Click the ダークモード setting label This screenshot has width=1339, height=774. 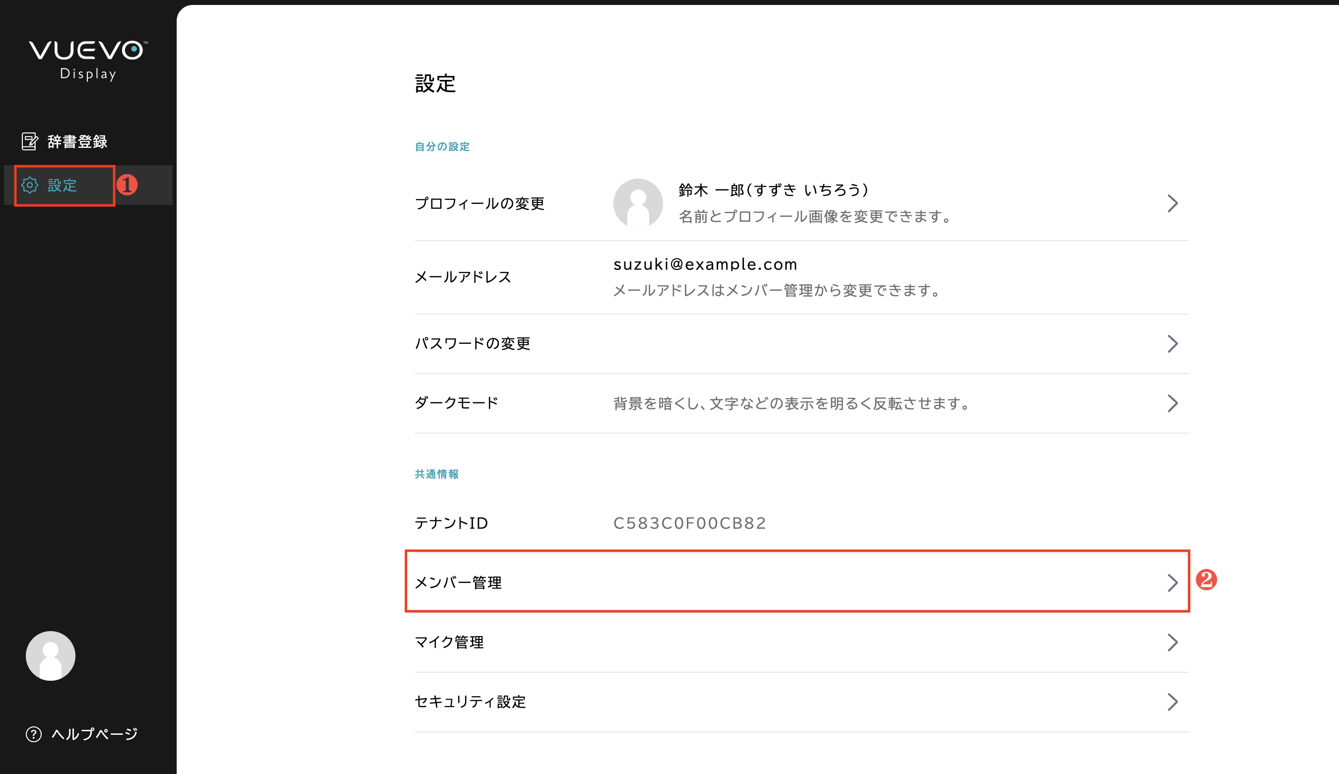(x=457, y=403)
